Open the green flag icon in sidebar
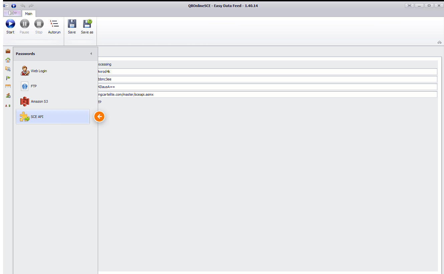Screen dimensions: 444x274 (x=8, y=78)
